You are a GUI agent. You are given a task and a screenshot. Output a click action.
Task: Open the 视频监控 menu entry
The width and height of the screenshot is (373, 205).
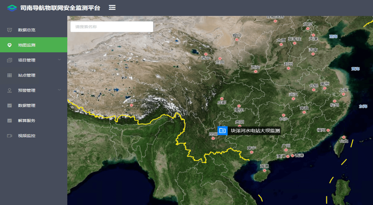click(27, 136)
